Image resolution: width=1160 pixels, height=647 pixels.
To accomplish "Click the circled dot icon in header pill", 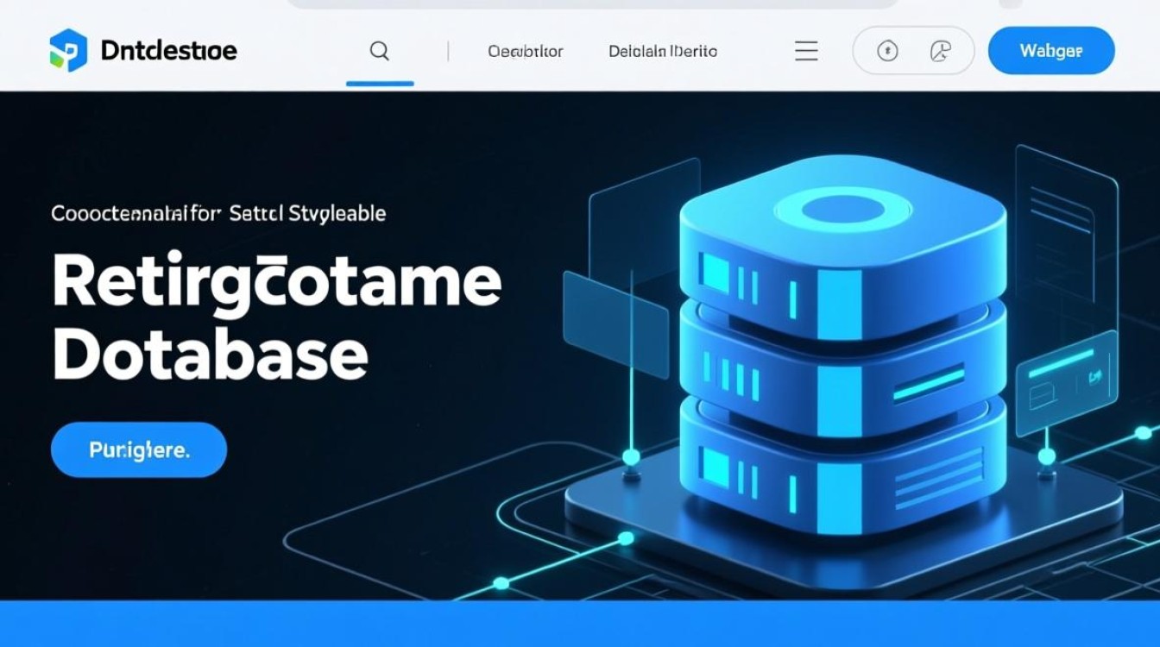I will (x=887, y=51).
